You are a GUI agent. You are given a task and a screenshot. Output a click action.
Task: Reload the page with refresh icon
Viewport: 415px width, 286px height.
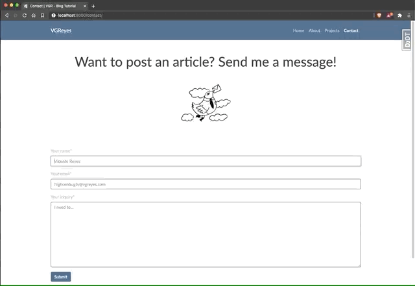click(x=24, y=15)
